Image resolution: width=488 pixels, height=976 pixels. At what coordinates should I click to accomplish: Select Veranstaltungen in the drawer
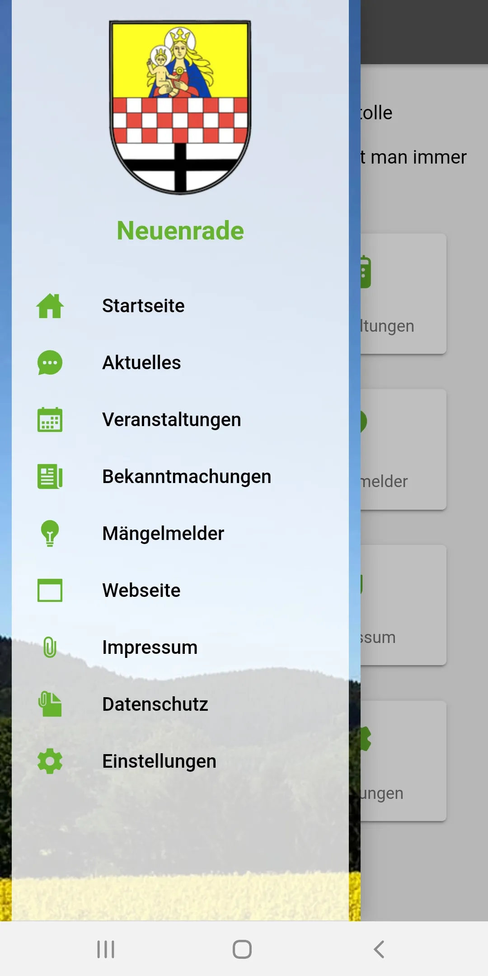[x=180, y=420]
